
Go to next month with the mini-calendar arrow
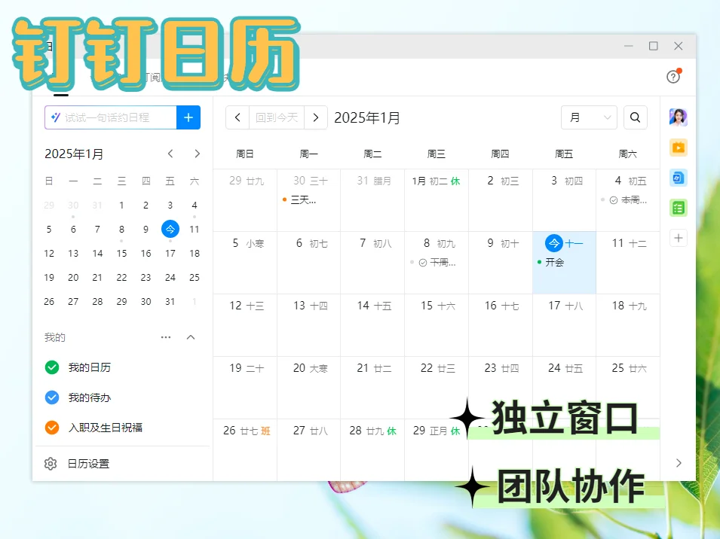tap(197, 154)
